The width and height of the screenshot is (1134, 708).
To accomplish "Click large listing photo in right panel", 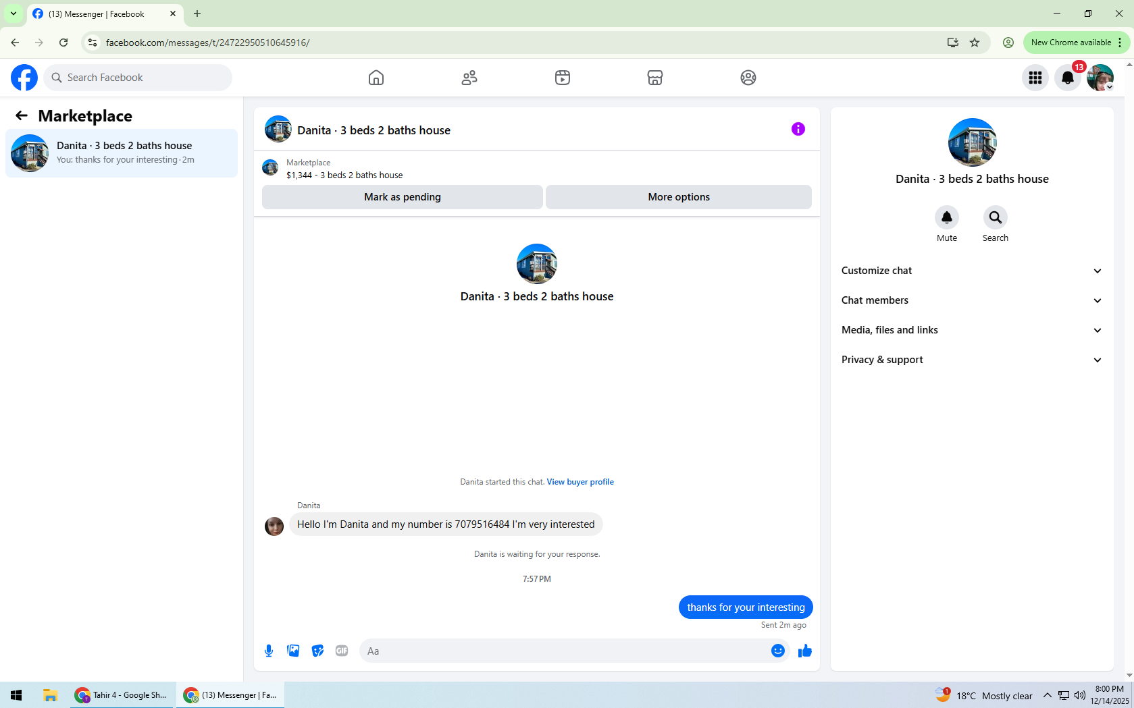I will coord(973,142).
